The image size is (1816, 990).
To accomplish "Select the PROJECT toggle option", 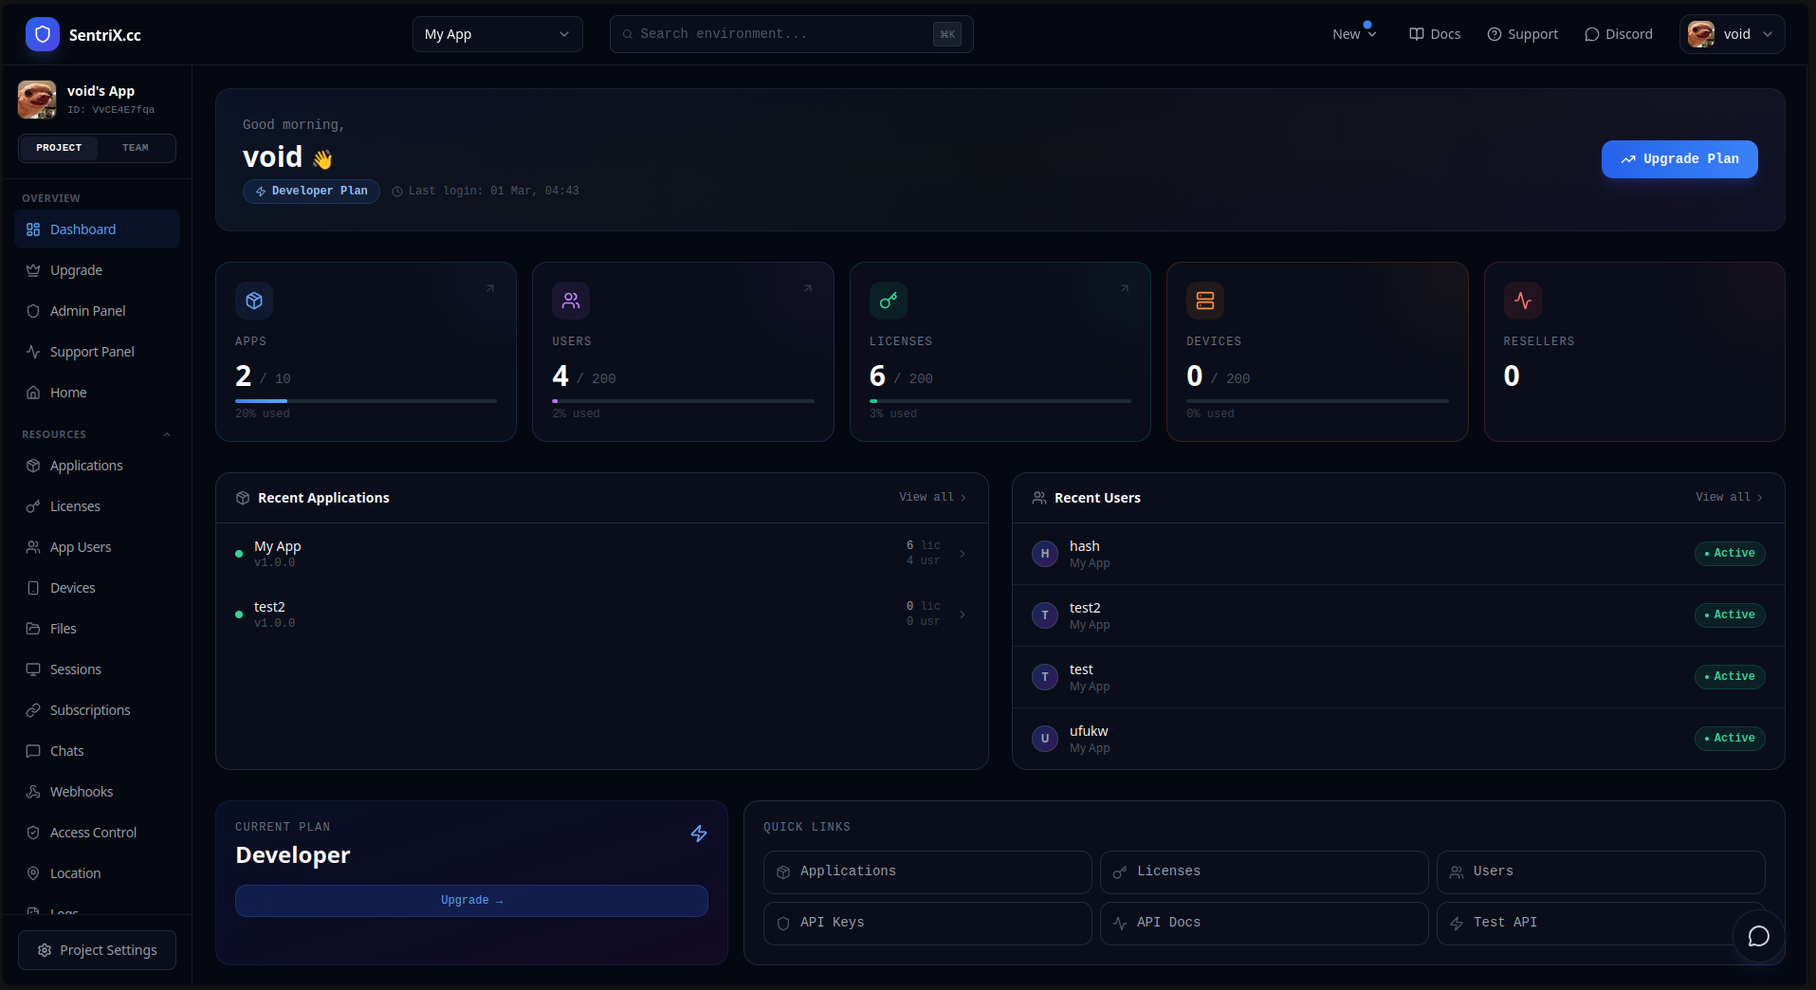I will [59, 148].
